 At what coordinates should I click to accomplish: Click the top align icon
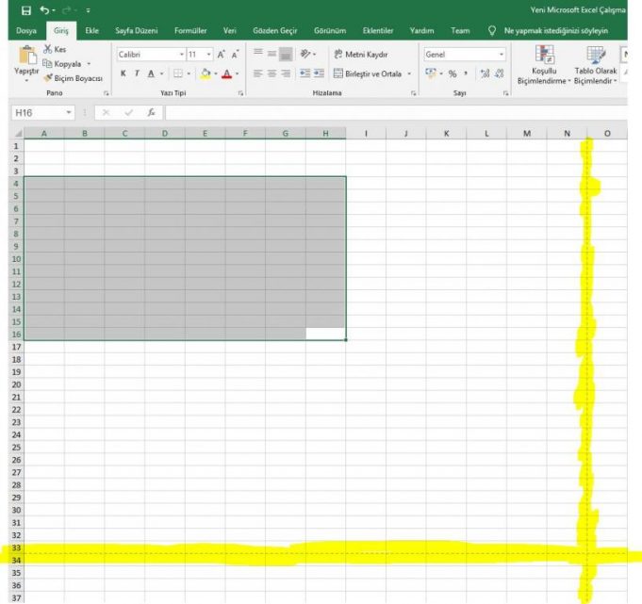click(x=258, y=53)
